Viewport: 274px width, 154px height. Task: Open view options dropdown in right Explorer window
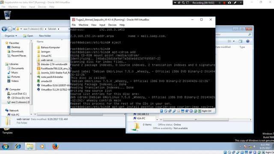(x=234, y=41)
